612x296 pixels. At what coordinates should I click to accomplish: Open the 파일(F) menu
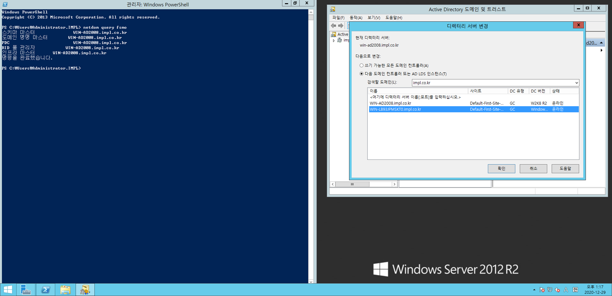coord(338,18)
